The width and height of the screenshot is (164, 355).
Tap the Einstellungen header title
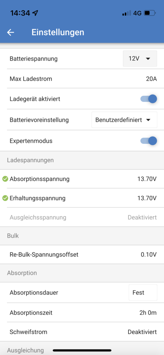(58, 32)
